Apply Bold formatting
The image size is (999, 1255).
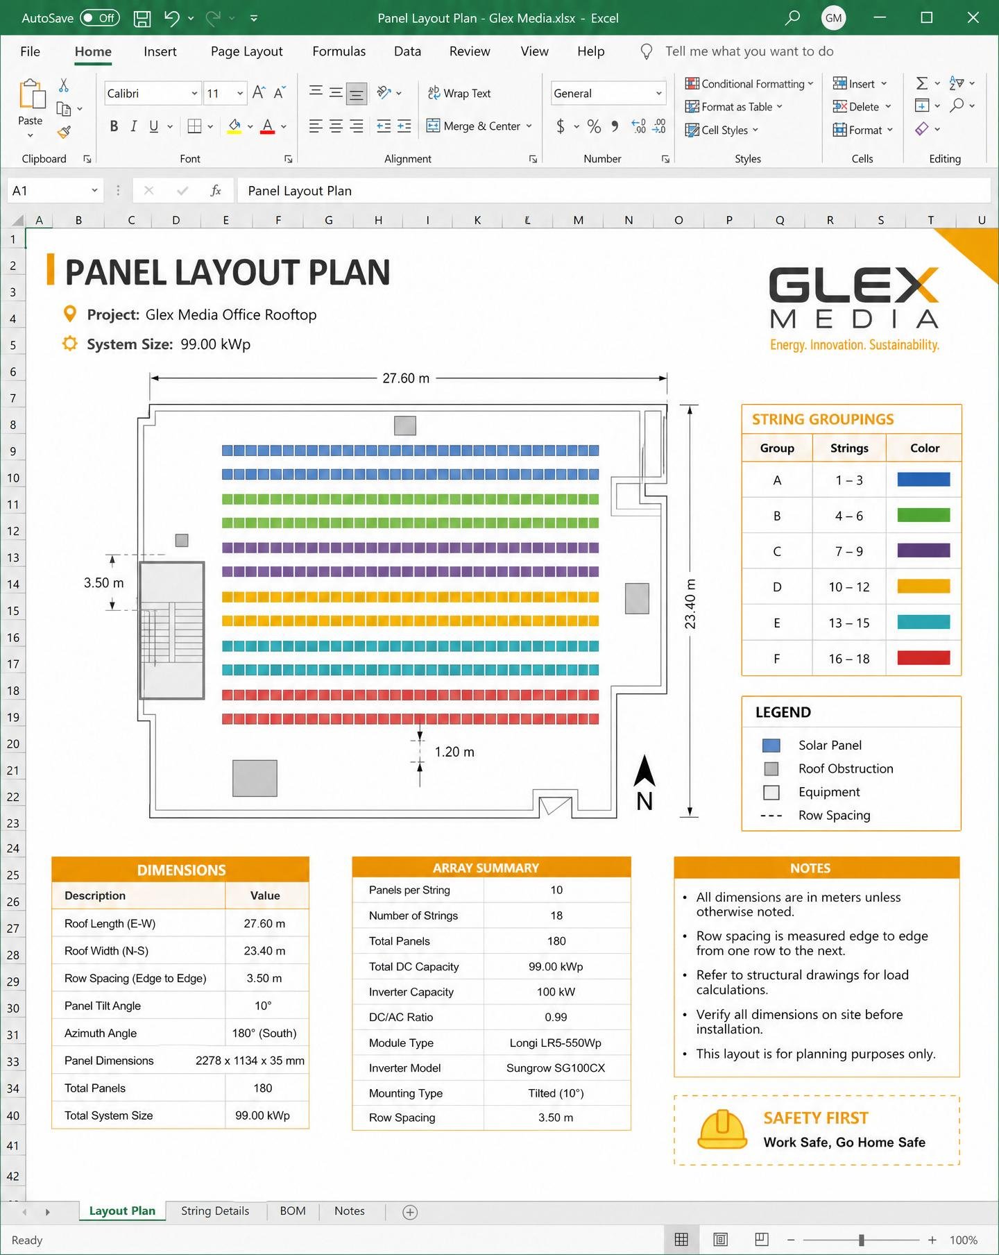tap(114, 126)
